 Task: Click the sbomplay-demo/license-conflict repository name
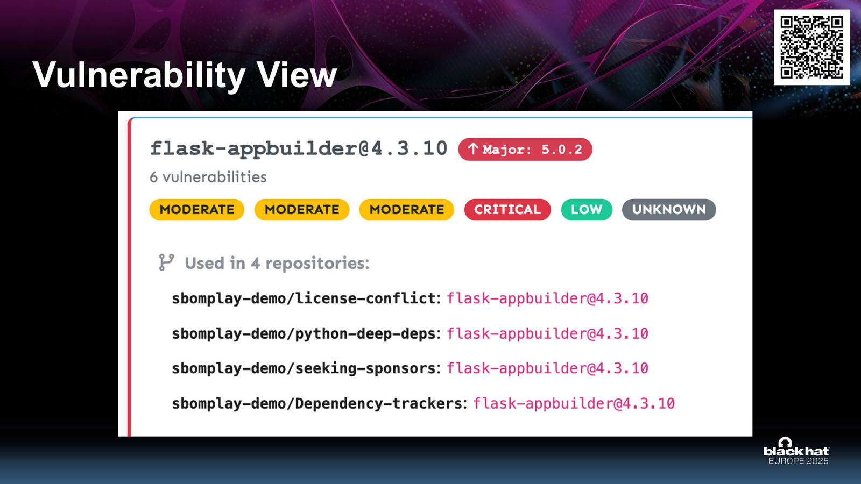coord(304,298)
